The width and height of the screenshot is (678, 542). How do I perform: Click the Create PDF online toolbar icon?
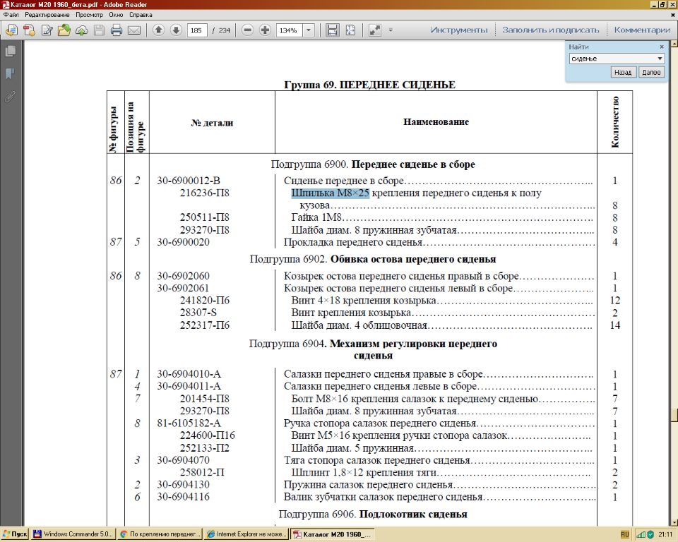click(x=12, y=30)
